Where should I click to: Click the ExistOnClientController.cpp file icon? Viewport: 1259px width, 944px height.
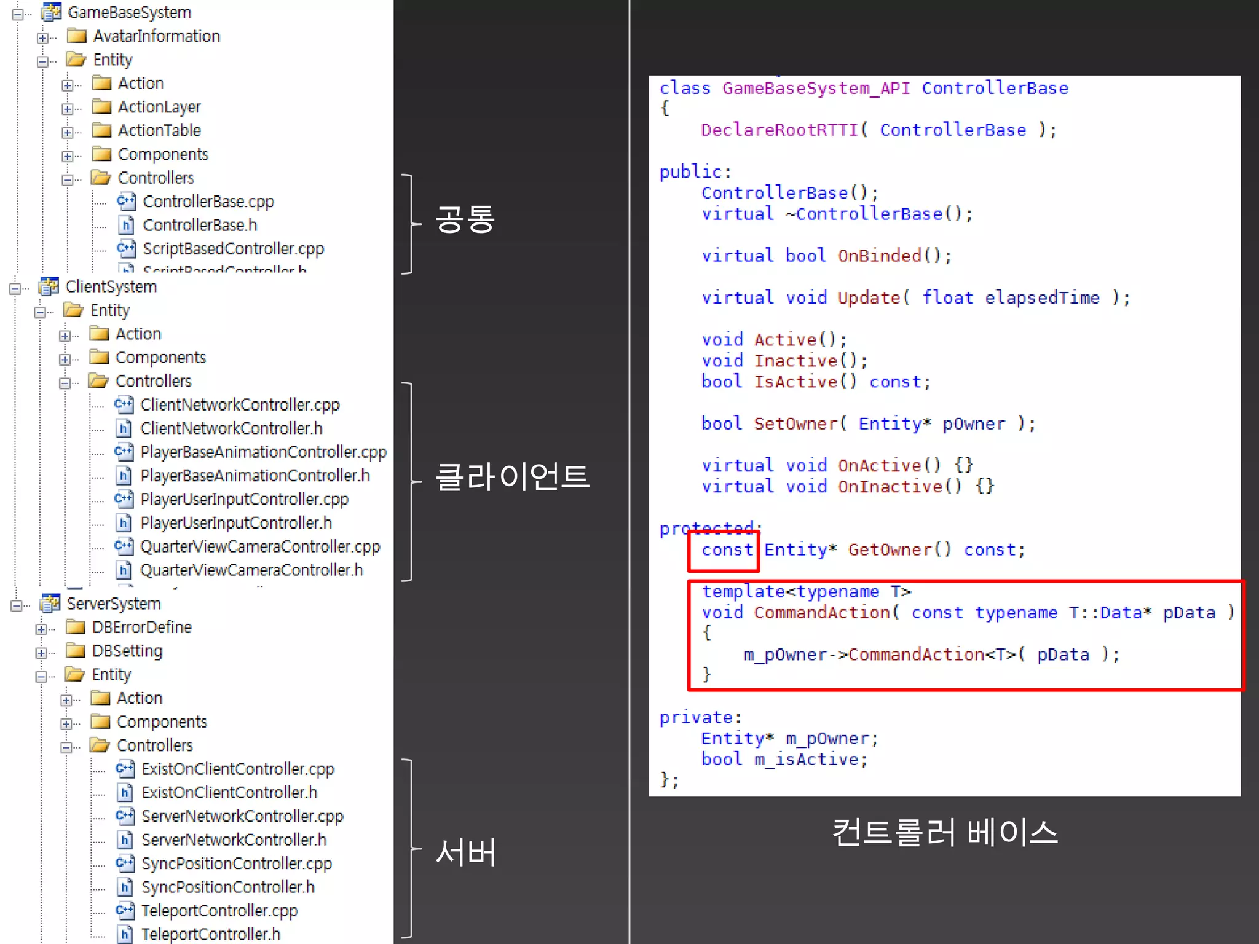click(x=125, y=769)
